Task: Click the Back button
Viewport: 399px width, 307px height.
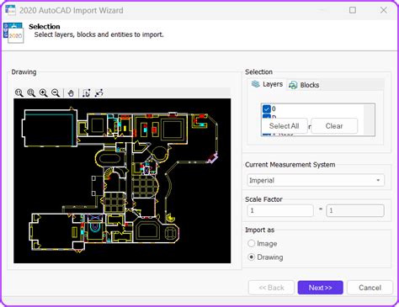Action: (271, 288)
